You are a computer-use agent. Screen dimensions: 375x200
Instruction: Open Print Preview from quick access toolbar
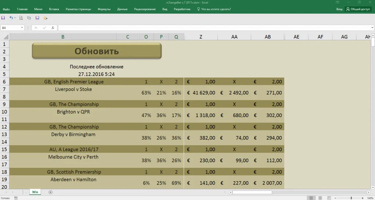pyautogui.click(x=21, y=18)
